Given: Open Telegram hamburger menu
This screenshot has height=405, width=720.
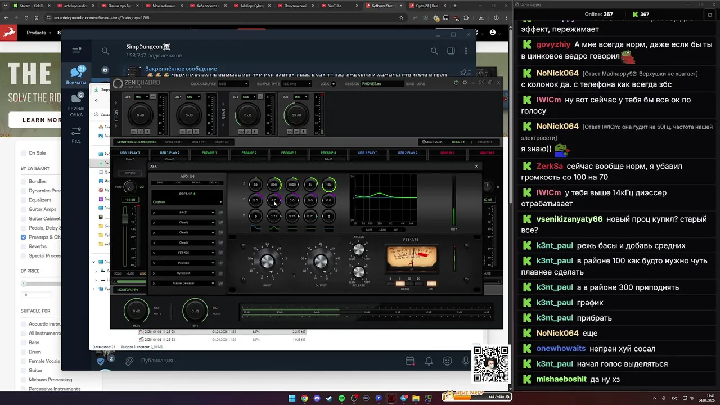Looking at the screenshot, I should coord(76,51).
